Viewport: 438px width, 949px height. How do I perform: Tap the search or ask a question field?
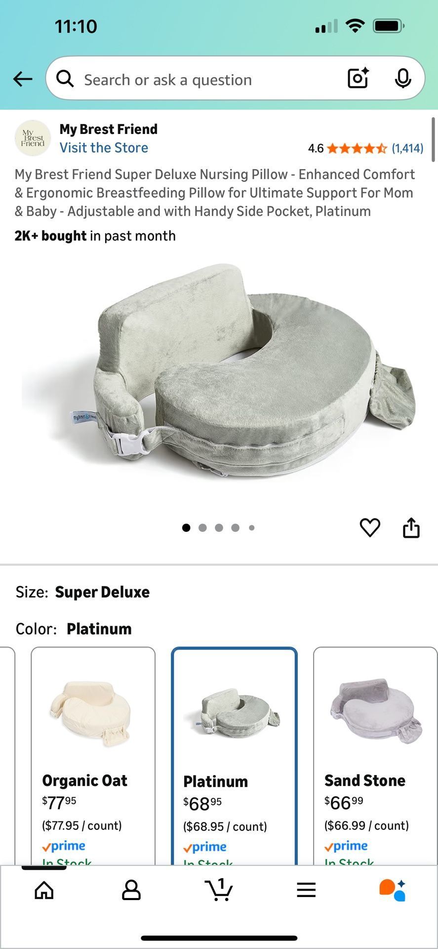(198, 79)
